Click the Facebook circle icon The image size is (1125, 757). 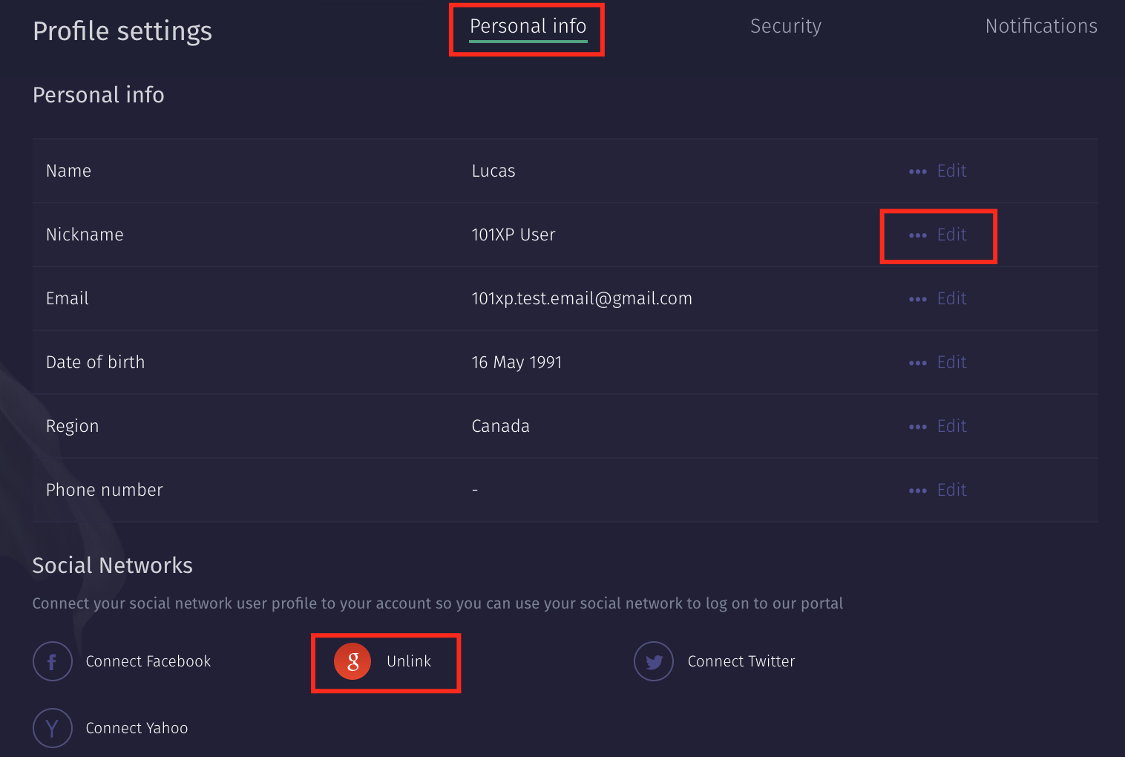point(53,661)
